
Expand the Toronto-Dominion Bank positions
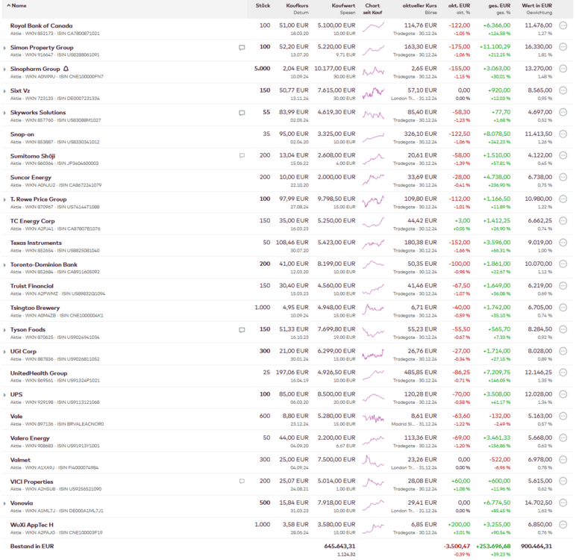(x=4, y=265)
